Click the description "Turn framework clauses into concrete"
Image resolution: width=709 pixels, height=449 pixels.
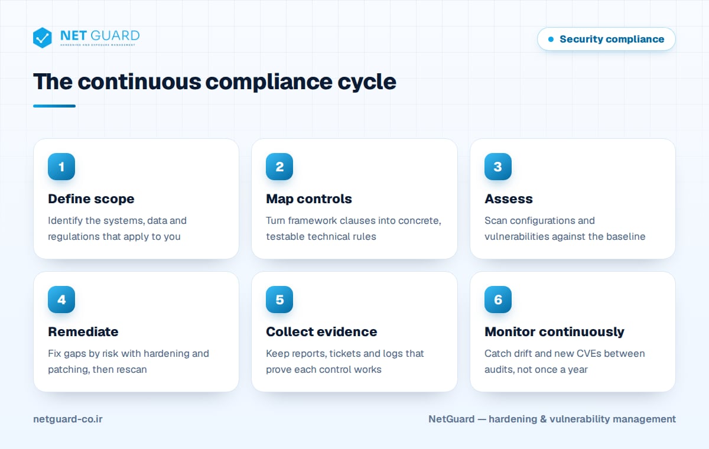pyautogui.click(x=354, y=228)
